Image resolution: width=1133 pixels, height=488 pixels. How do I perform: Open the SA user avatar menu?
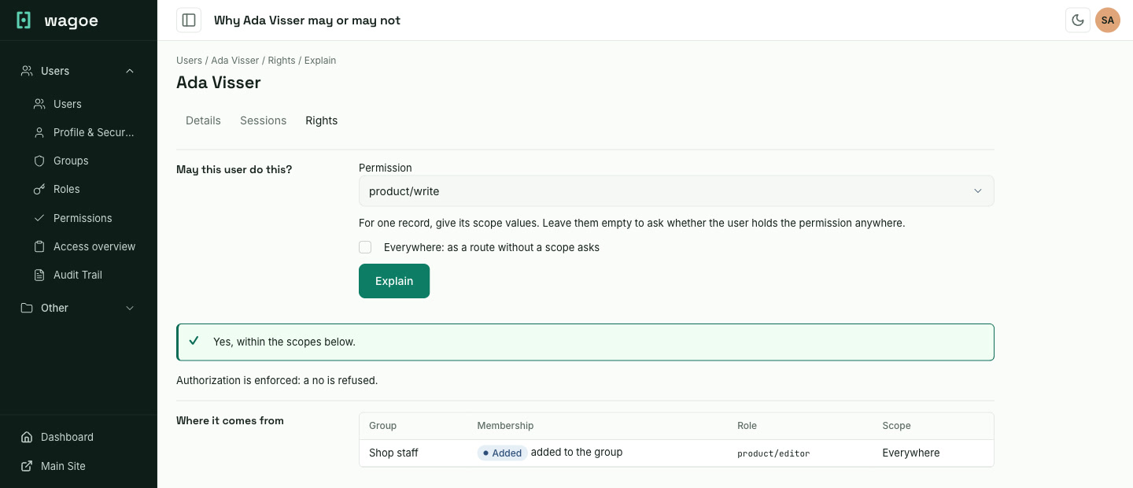[x=1108, y=20]
